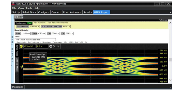Click the pin icon in channel toolbar
This screenshot has height=91, width=183.
[x=58, y=46]
